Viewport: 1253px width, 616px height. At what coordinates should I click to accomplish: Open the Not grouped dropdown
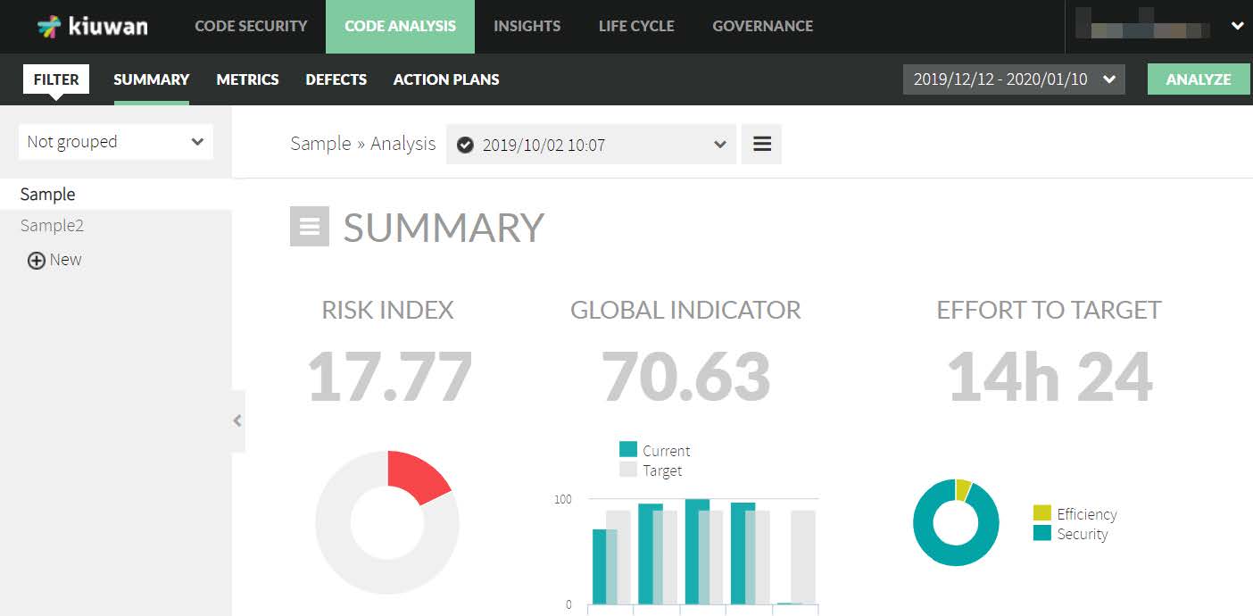[116, 142]
